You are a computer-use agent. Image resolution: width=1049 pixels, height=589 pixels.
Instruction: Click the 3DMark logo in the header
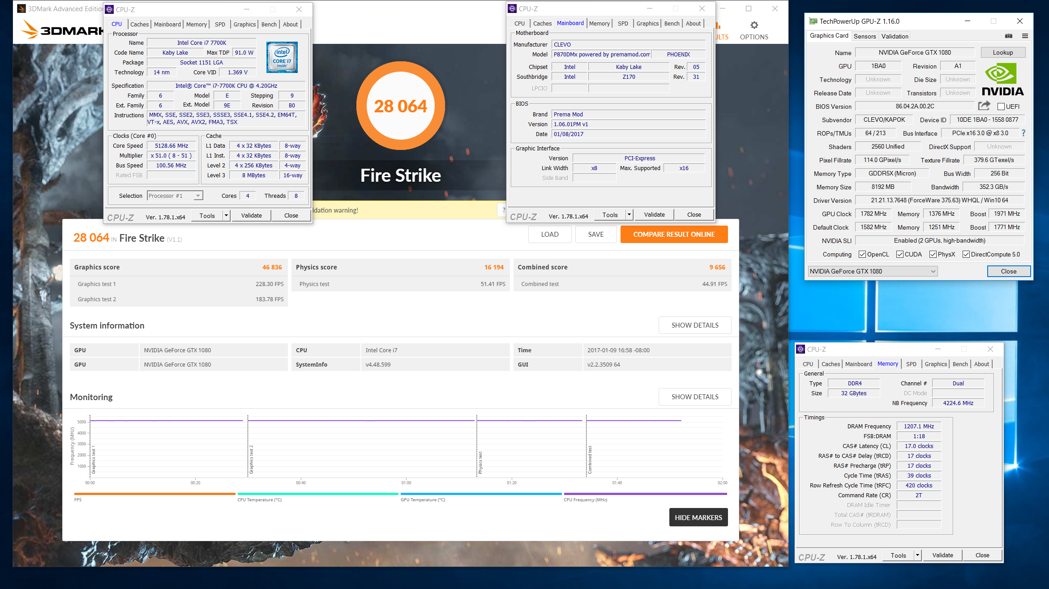tap(62, 30)
